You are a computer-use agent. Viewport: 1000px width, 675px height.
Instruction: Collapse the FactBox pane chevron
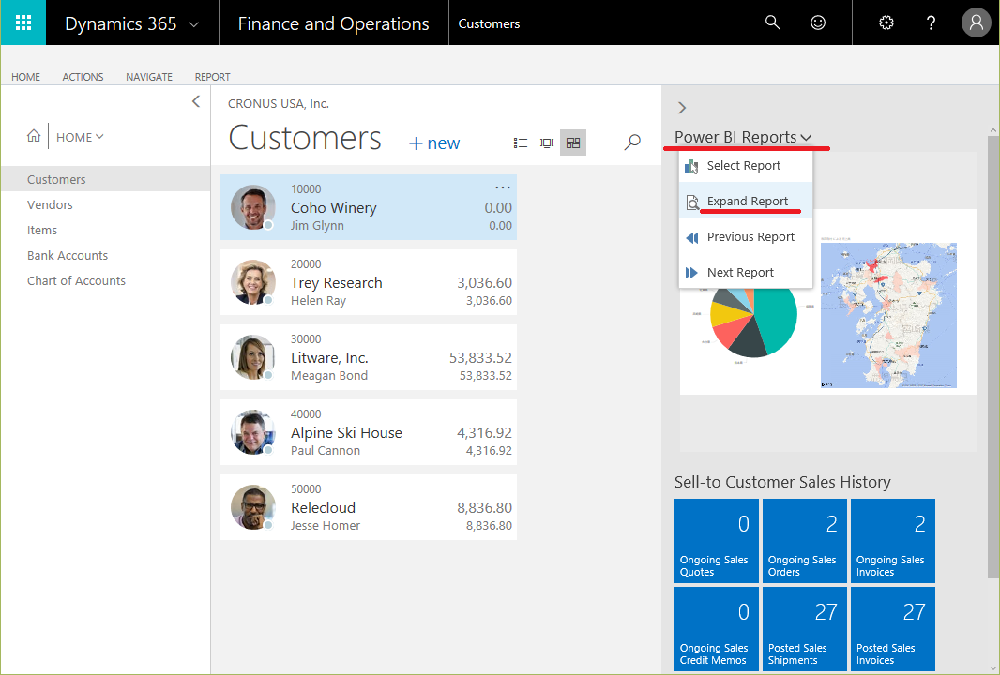pos(682,108)
